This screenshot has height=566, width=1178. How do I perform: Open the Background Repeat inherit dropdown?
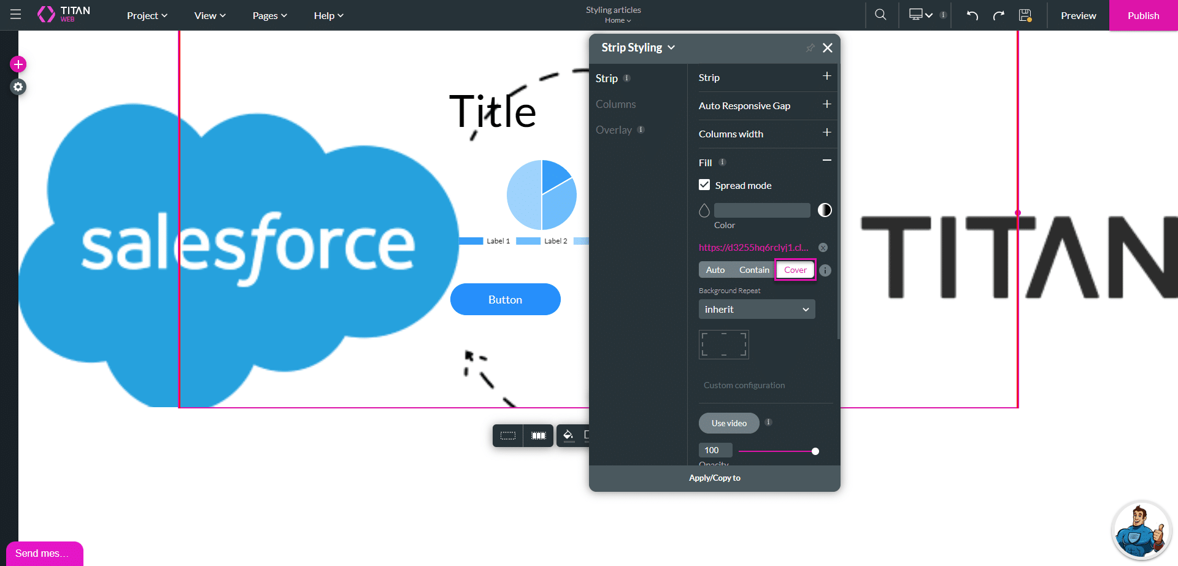tap(756, 309)
